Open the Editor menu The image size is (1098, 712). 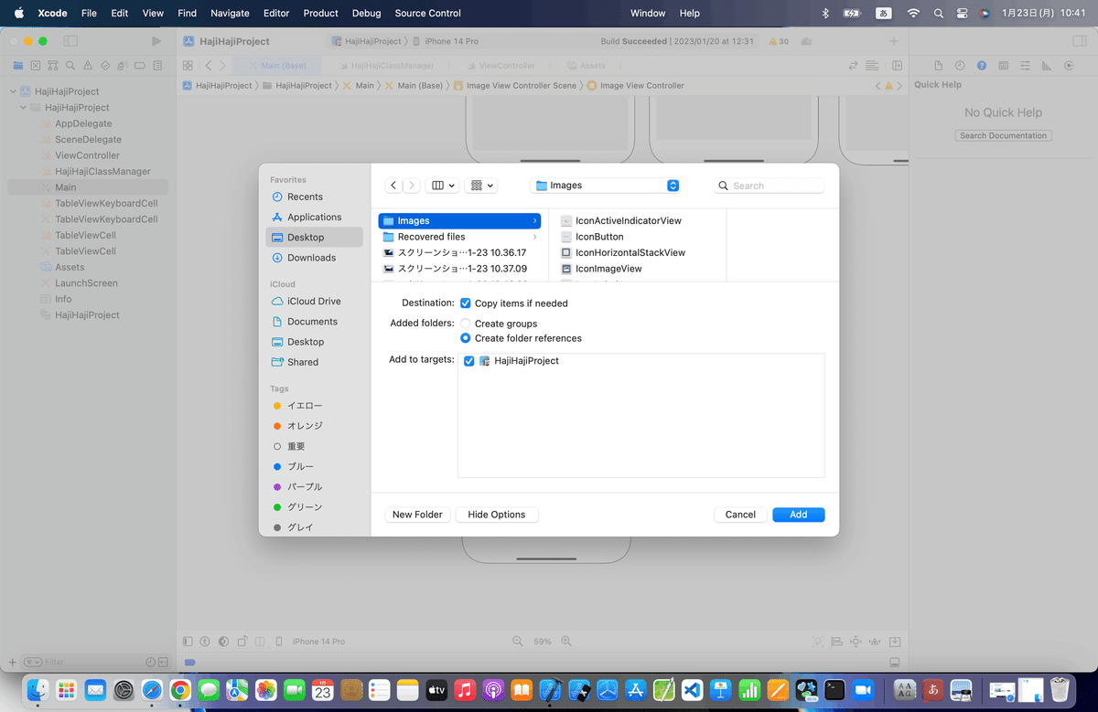click(276, 13)
